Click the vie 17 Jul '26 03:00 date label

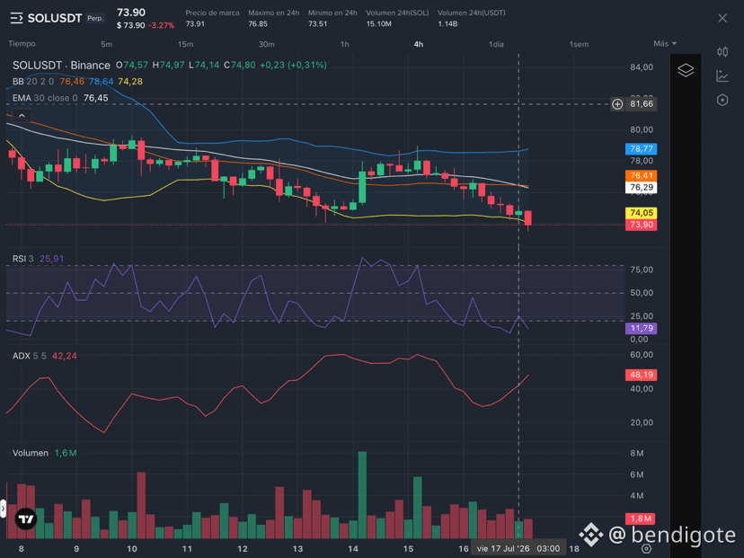click(518, 548)
